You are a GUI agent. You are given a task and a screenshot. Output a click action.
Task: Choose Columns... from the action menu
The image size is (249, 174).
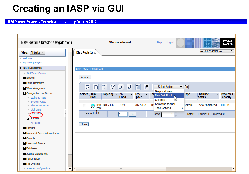[169, 100]
